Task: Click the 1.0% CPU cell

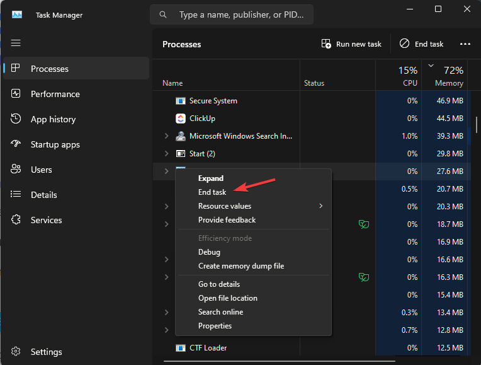Action: click(399, 136)
